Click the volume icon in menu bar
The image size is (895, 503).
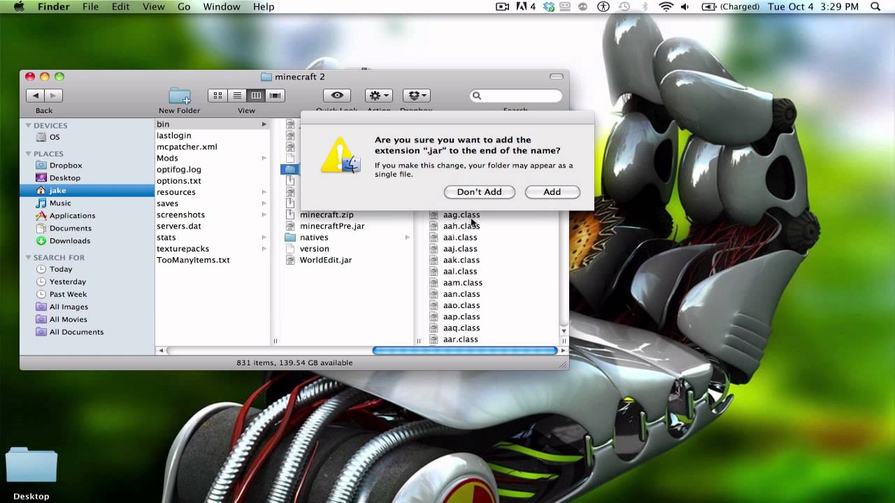point(685,7)
